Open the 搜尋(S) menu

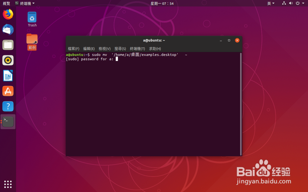(120, 49)
